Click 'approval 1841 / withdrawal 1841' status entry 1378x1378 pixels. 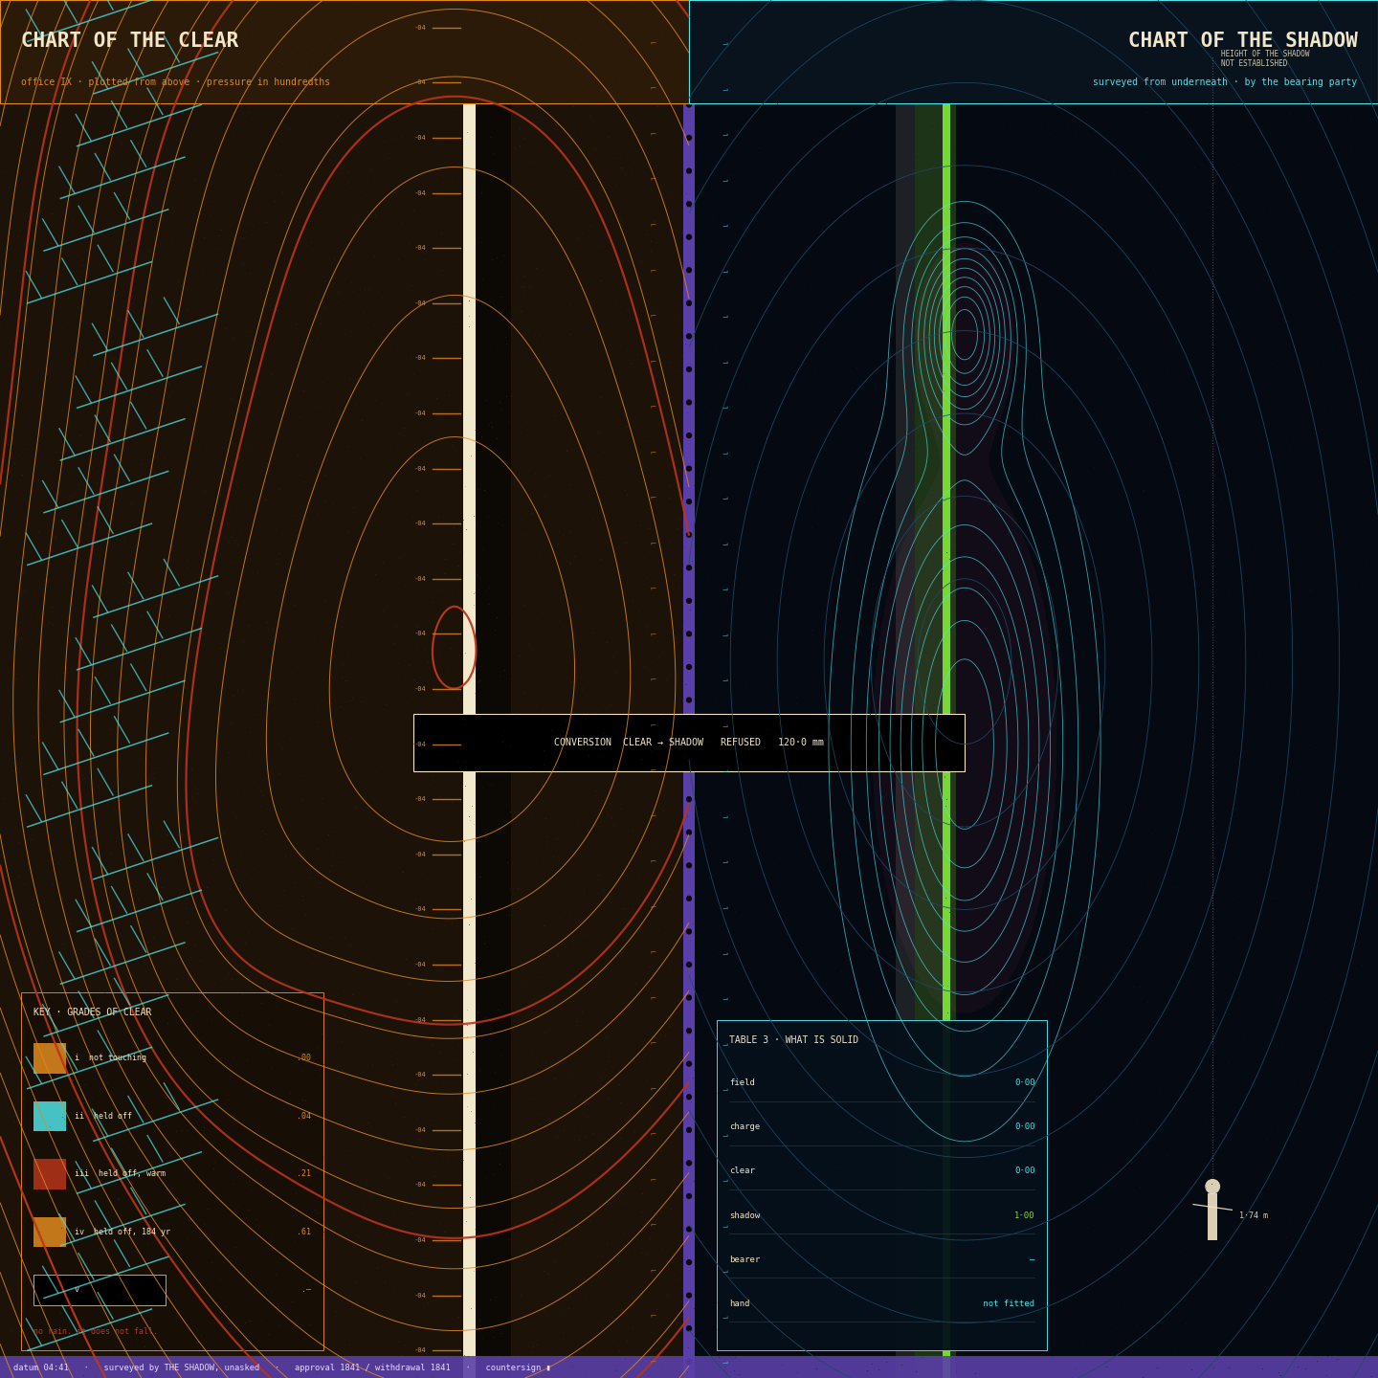372,1367
